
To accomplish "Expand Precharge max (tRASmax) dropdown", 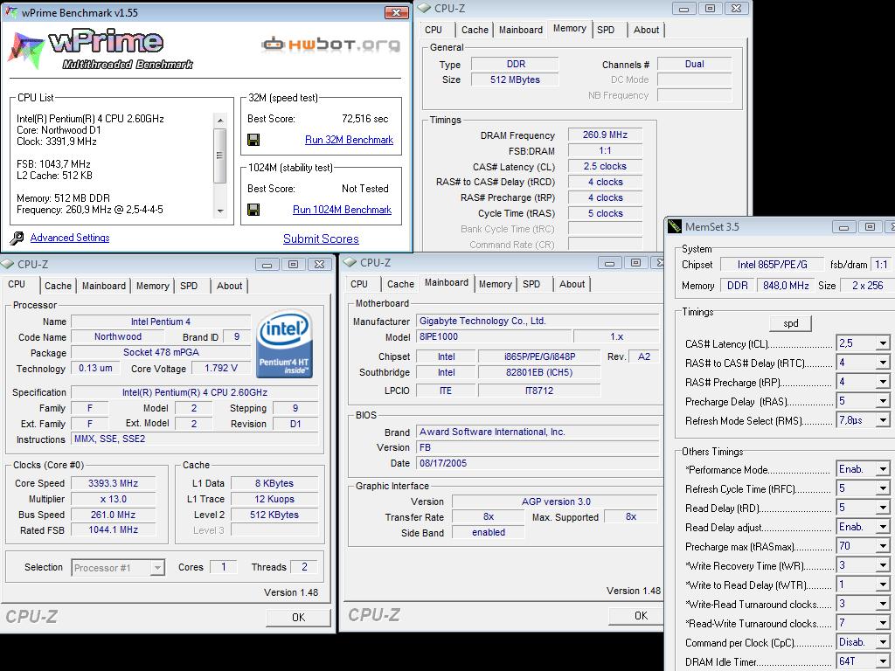I will pos(883,547).
